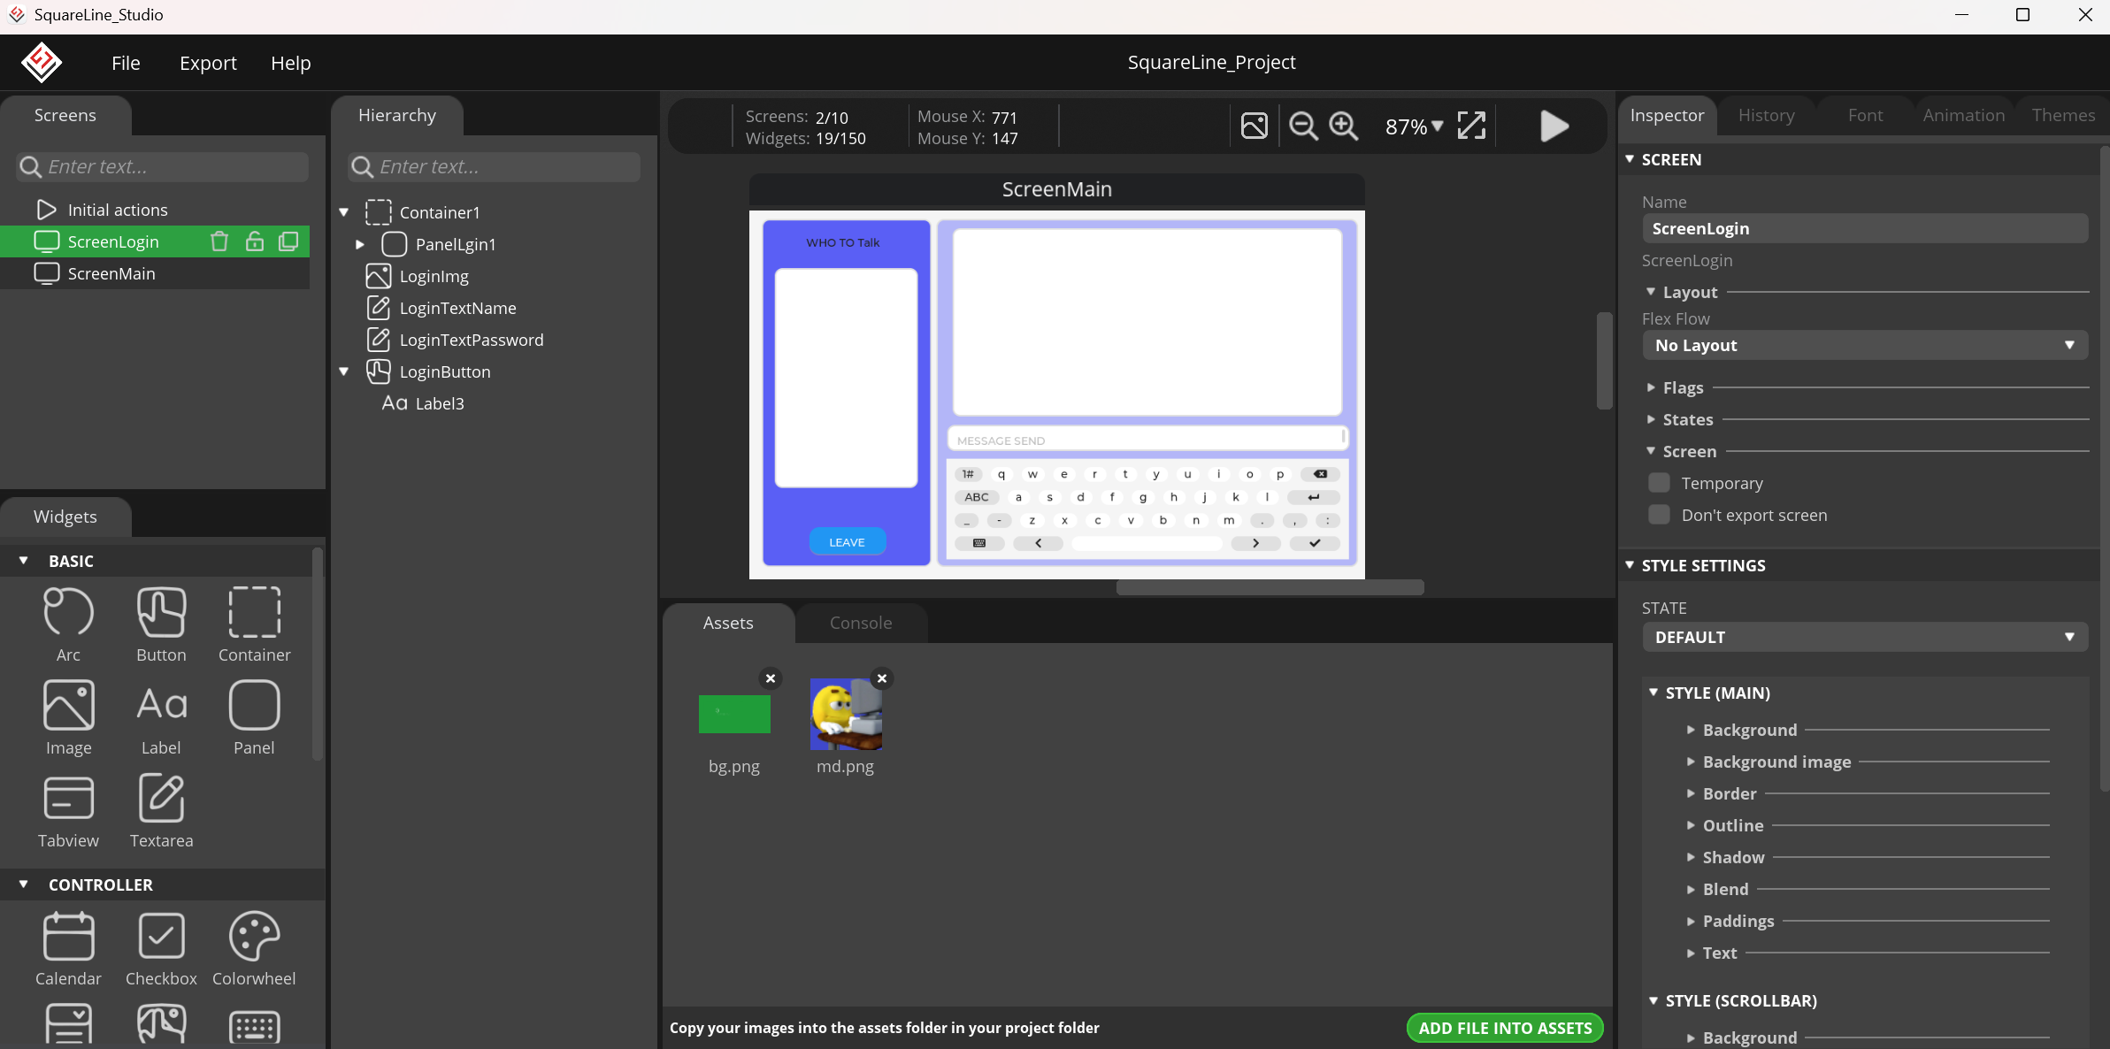Check the Don't export screen option
2110x1049 pixels.
(x=1659, y=515)
